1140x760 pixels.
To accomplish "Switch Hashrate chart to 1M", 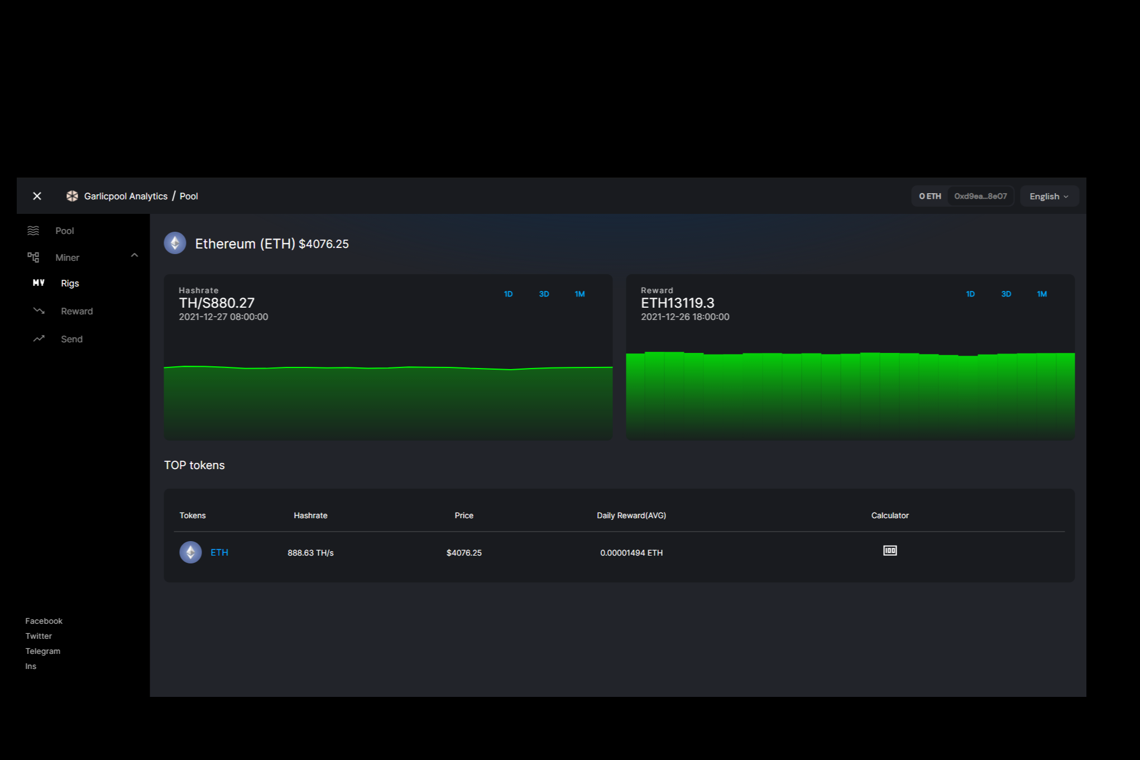I will 579,294.
